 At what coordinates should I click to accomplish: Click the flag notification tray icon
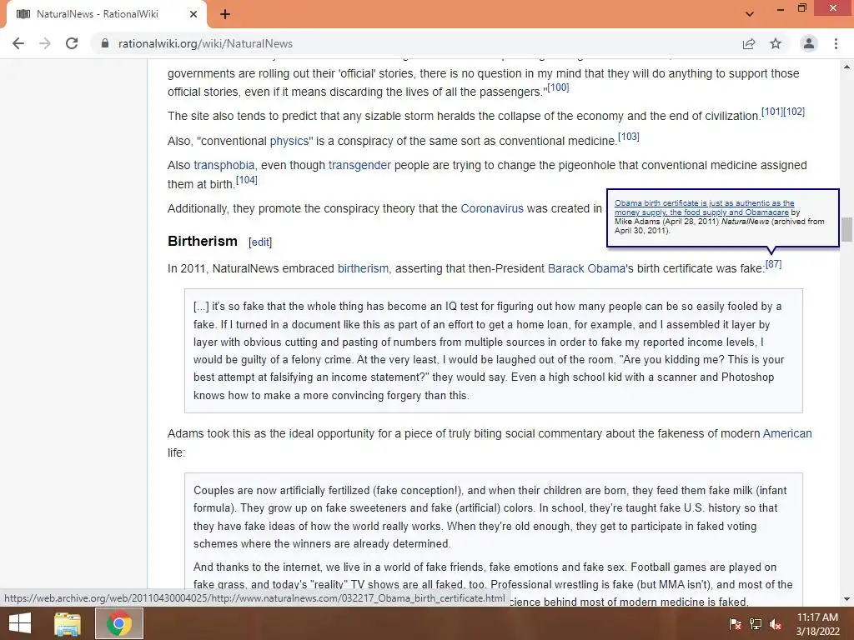pos(736,624)
